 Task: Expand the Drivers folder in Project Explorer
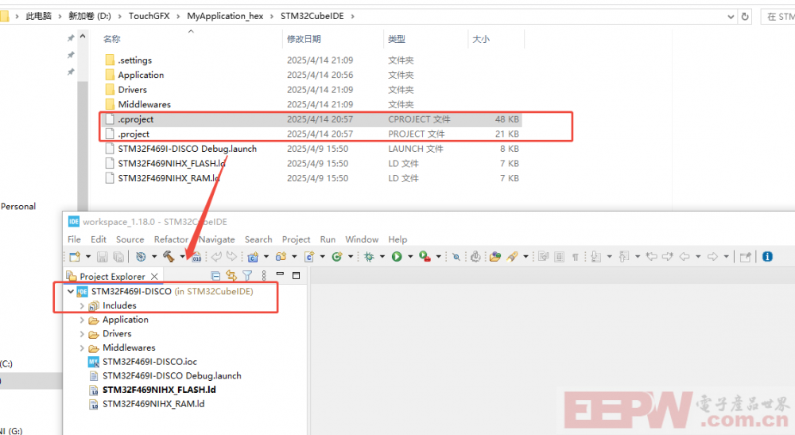[82, 334]
